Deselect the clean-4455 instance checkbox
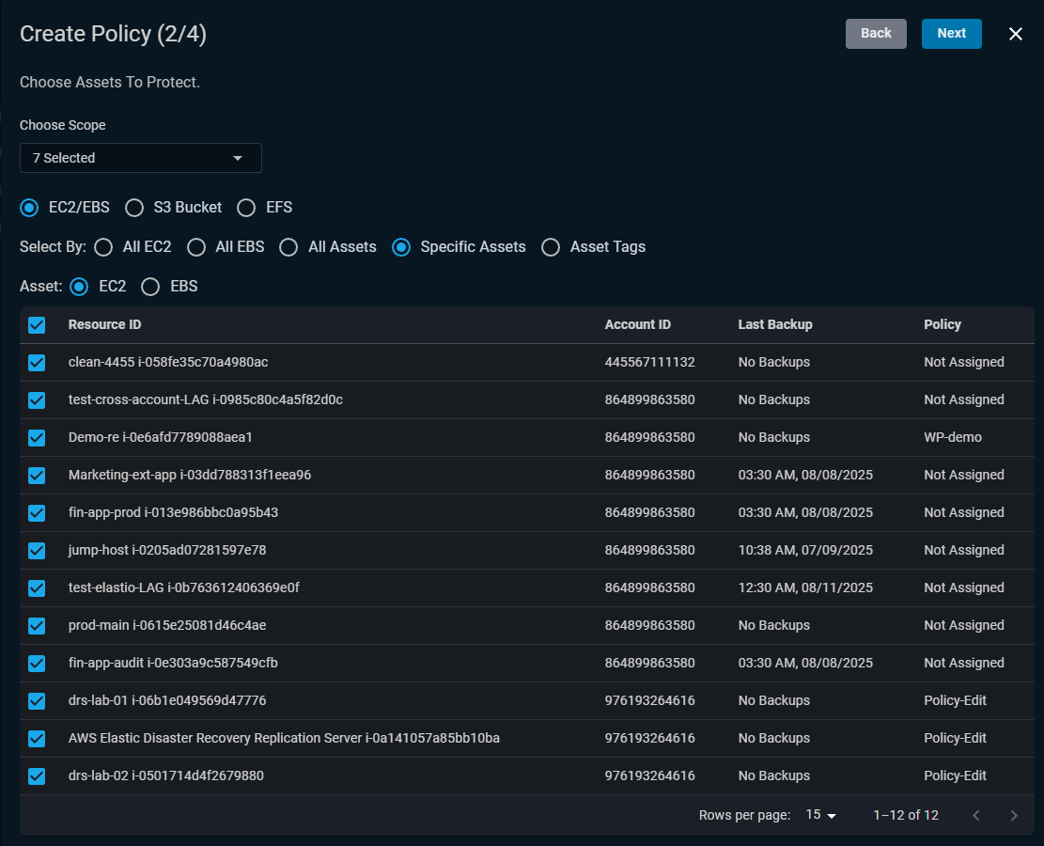1044x846 pixels. [36, 362]
